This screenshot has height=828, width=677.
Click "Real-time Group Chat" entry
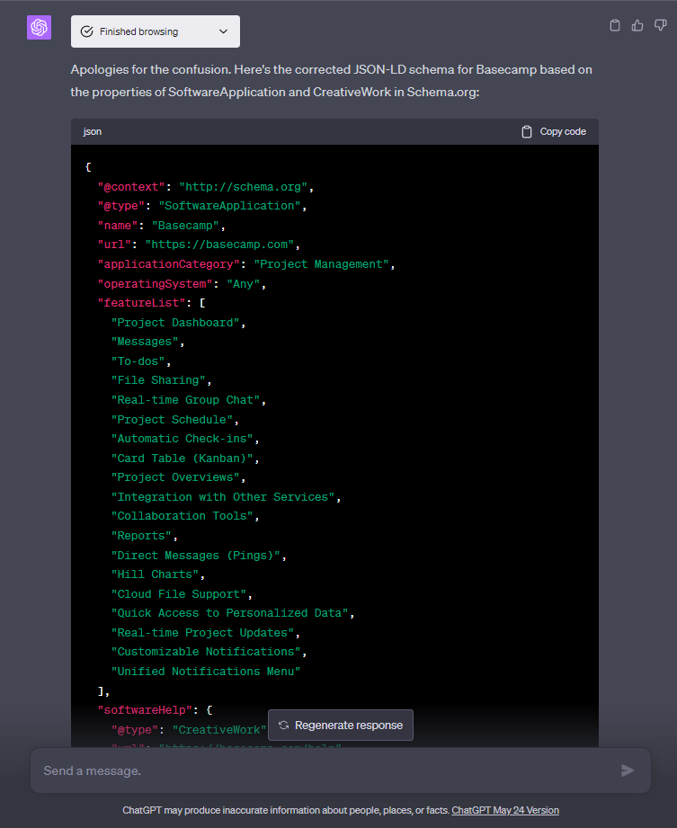click(185, 400)
